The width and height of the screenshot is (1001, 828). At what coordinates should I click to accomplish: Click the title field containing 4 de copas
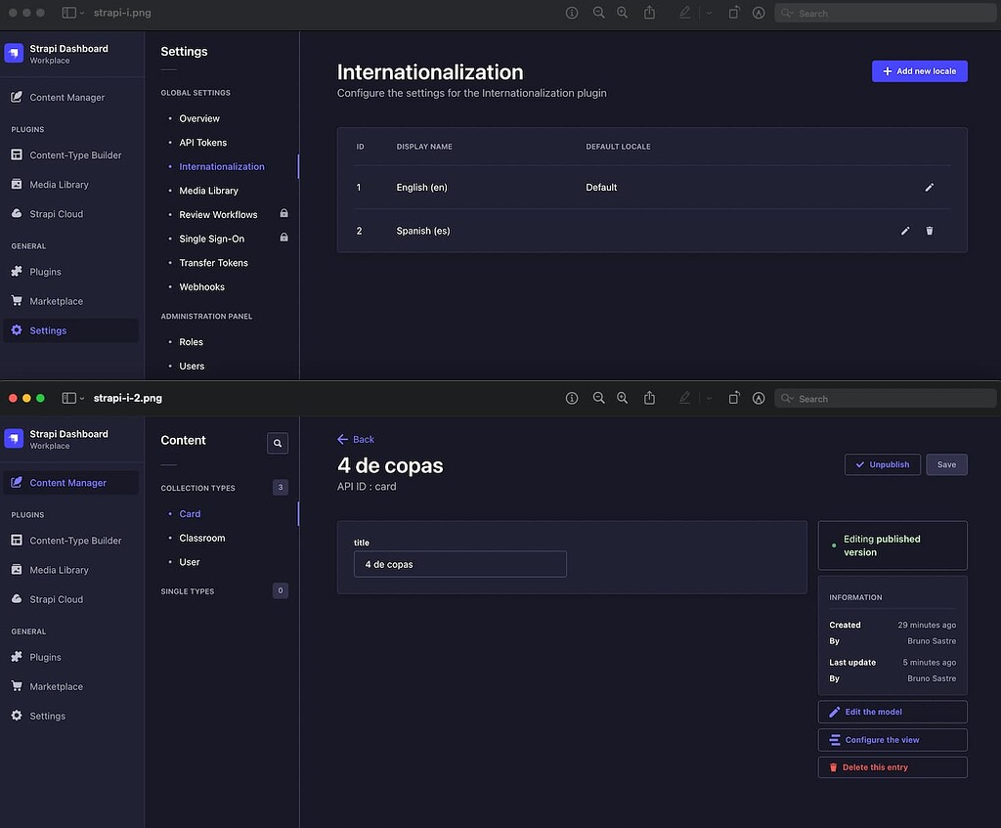click(459, 564)
